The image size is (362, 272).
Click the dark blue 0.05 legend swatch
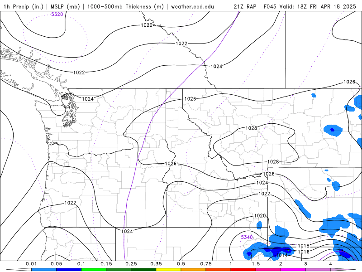[69, 270]
